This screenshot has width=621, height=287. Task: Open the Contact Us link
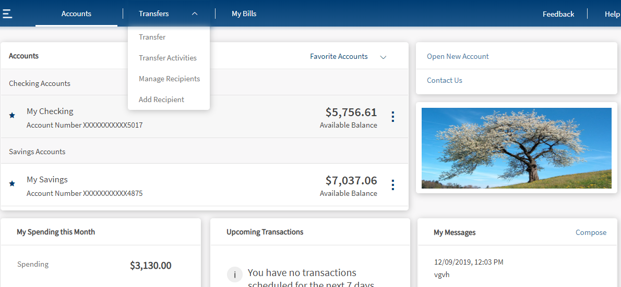445,80
